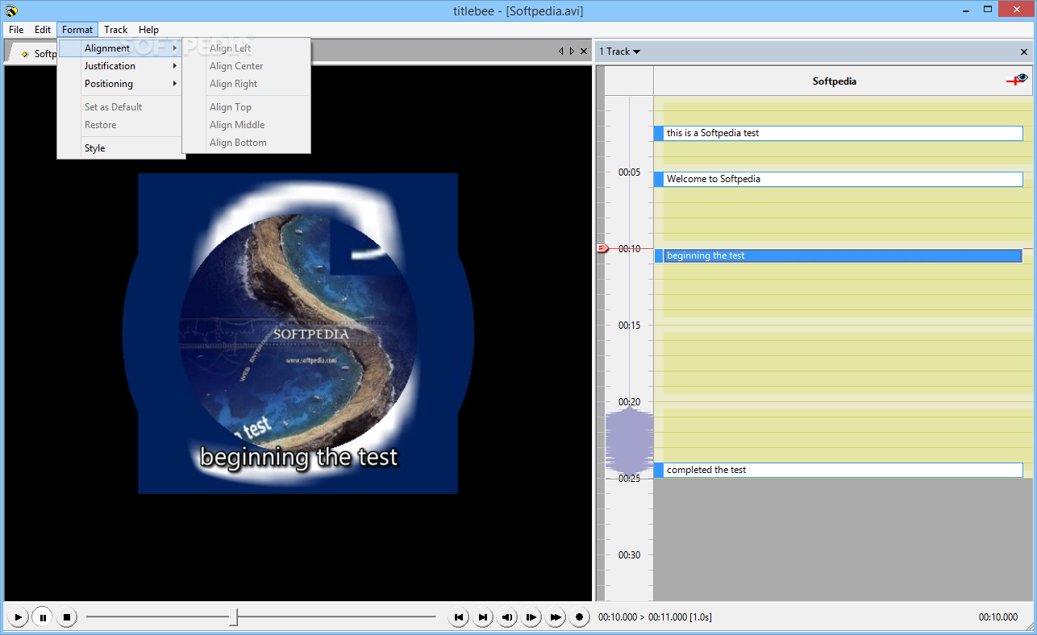Click the Softpedia track header
The image size is (1037, 635).
[835, 81]
